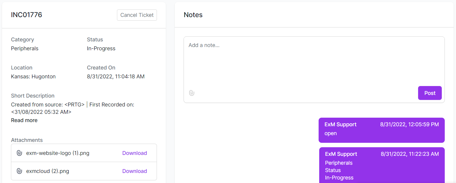Cancel the ticket INC01776
Screen dimensions: 456x183
[x=137, y=15]
